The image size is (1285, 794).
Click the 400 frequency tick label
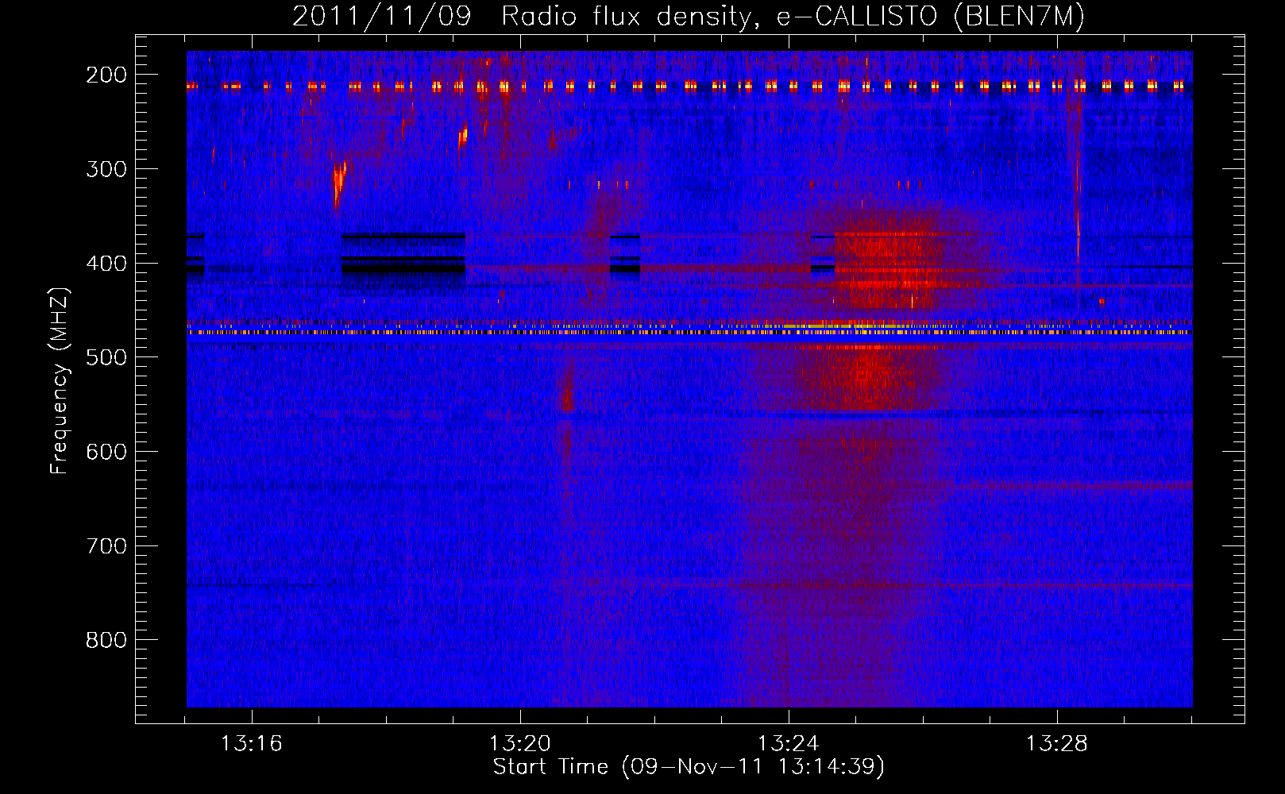[x=106, y=264]
